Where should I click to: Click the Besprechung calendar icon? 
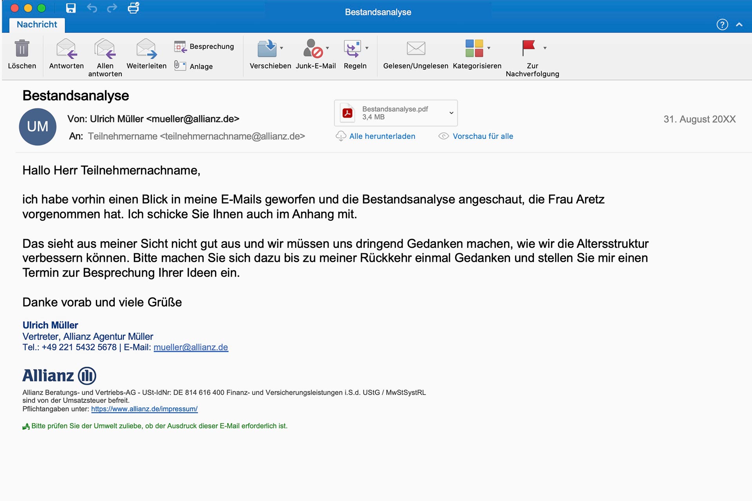[180, 47]
